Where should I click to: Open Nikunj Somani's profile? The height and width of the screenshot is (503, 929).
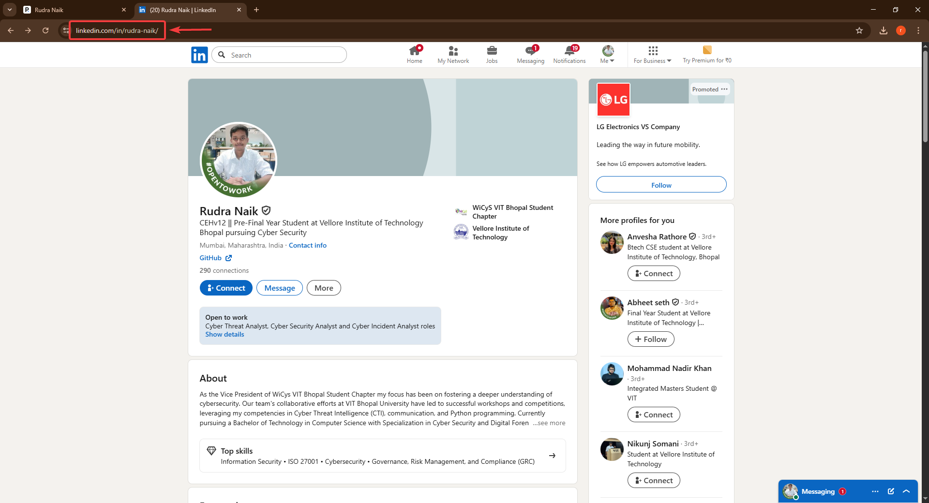[653, 444]
